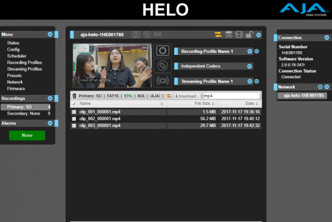The width and height of the screenshot is (332, 222).
Task: Click the mp4 filter text field
Action: pyautogui.click(x=232, y=96)
